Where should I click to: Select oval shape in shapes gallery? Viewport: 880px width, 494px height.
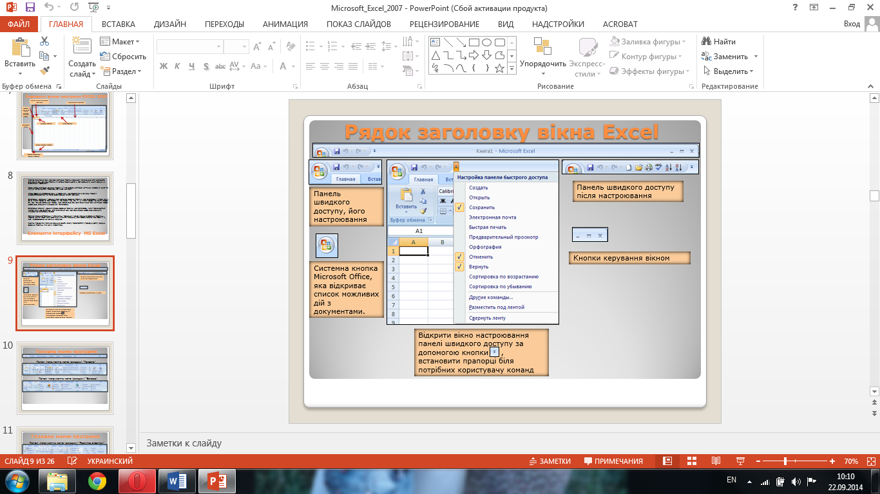pyautogui.click(x=486, y=42)
